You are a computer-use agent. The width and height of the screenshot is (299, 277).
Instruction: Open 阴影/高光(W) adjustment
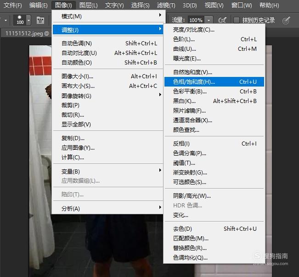214,196
